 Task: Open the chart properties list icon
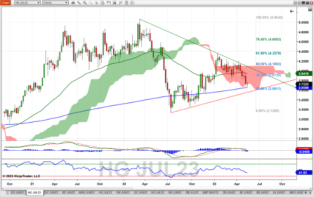[132, 3]
